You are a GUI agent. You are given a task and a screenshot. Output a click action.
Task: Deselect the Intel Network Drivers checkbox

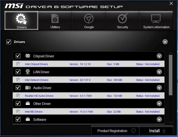coord(18,80)
